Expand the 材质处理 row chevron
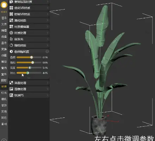The width and height of the screenshot is (155, 141). (48, 33)
